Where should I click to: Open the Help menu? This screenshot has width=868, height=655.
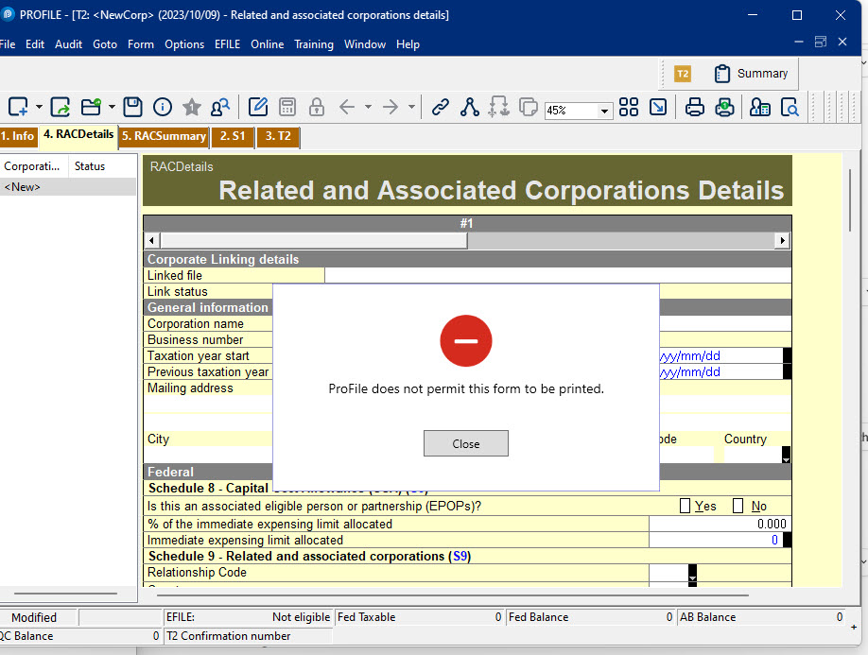(408, 44)
